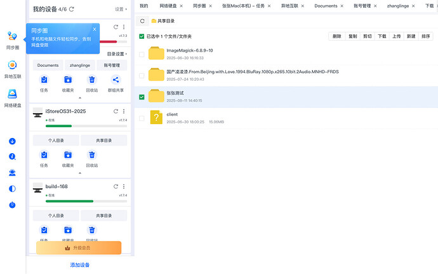The image size is (438, 274).
Task: Refresh the build-168 device
Action: coord(116,186)
